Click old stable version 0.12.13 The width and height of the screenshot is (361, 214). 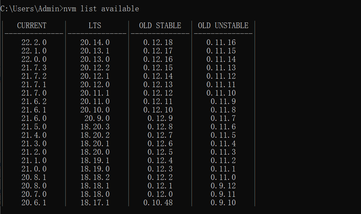(x=158, y=84)
